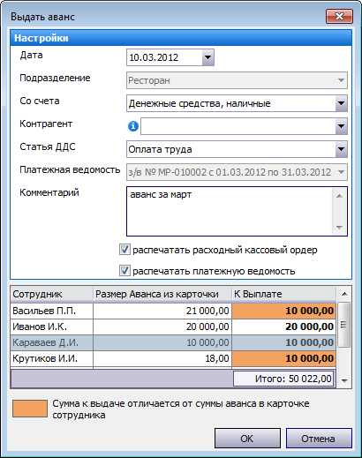Click Крутиков's card advance 18,00
362x458 pixels.
(x=162, y=358)
